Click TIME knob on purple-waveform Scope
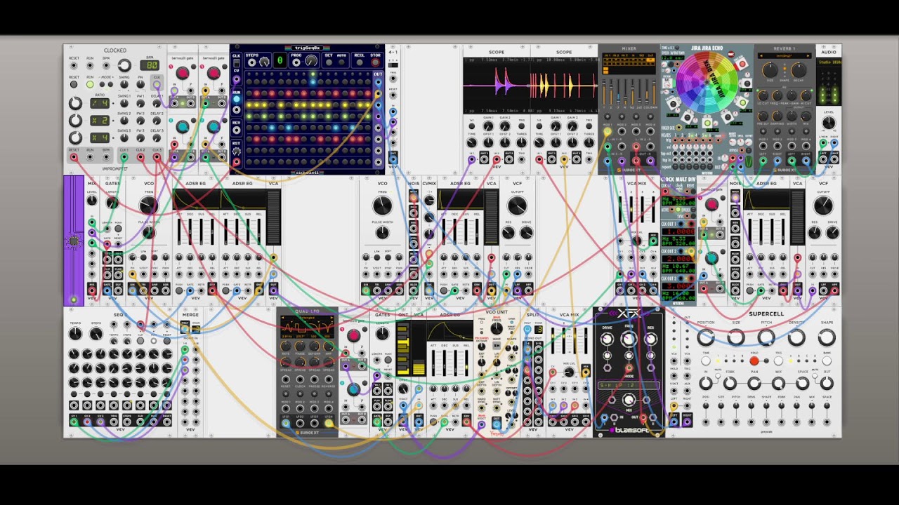The image size is (899, 505). coord(471,142)
